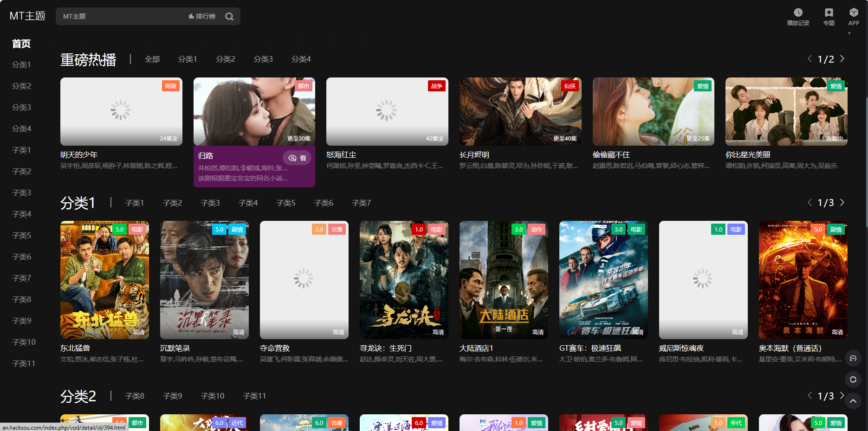Switch 重磅热播 to the 分类2 tab
This screenshot has height=431, width=868.
tap(226, 59)
